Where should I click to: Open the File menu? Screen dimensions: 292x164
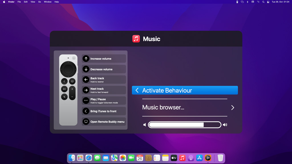coord(19,2)
